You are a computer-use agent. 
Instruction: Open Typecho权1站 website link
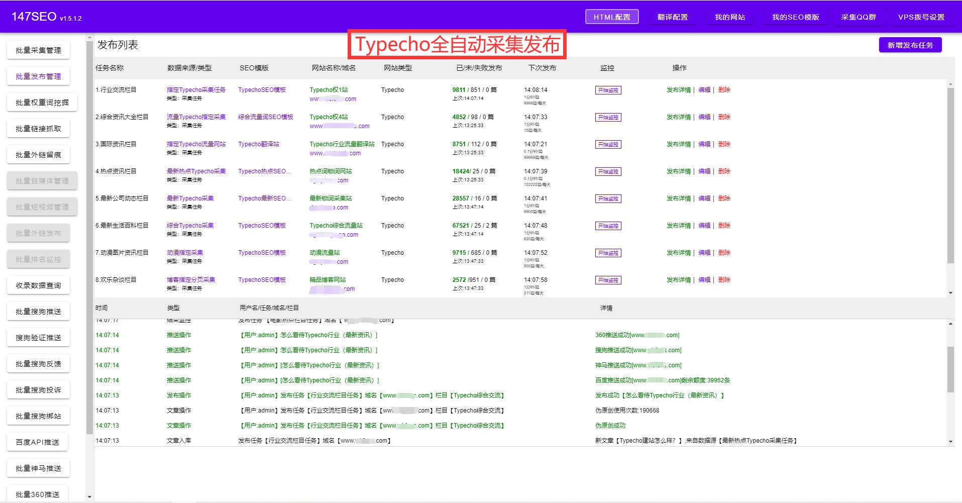click(x=329, y=90)
